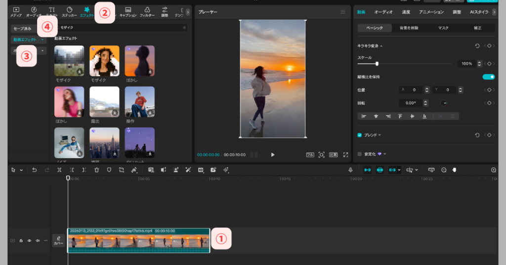
Task: Open the selection tool dropdown arrow
Action: coord(21,170)
